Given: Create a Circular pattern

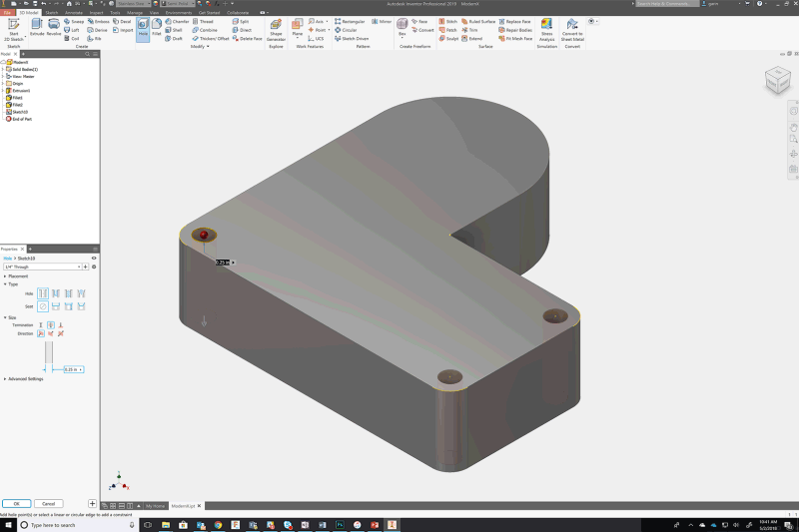Looking at the screenshot, I should click(x=346, y=30).
